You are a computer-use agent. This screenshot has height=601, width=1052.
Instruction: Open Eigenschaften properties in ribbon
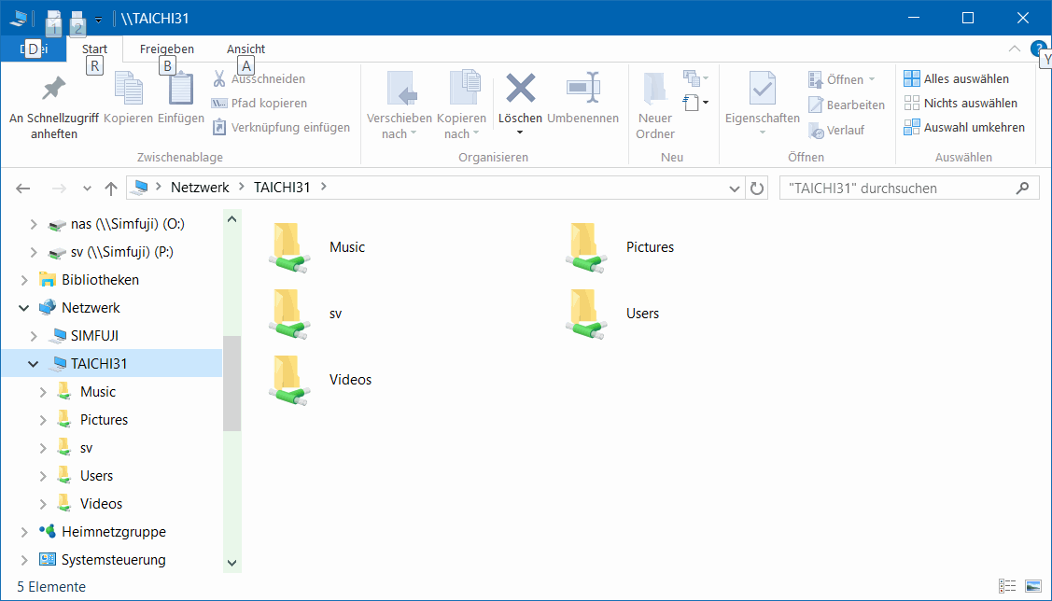point(762,90)
